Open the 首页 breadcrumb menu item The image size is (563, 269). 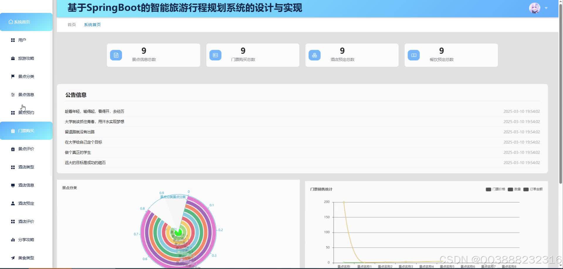point(71,24)
